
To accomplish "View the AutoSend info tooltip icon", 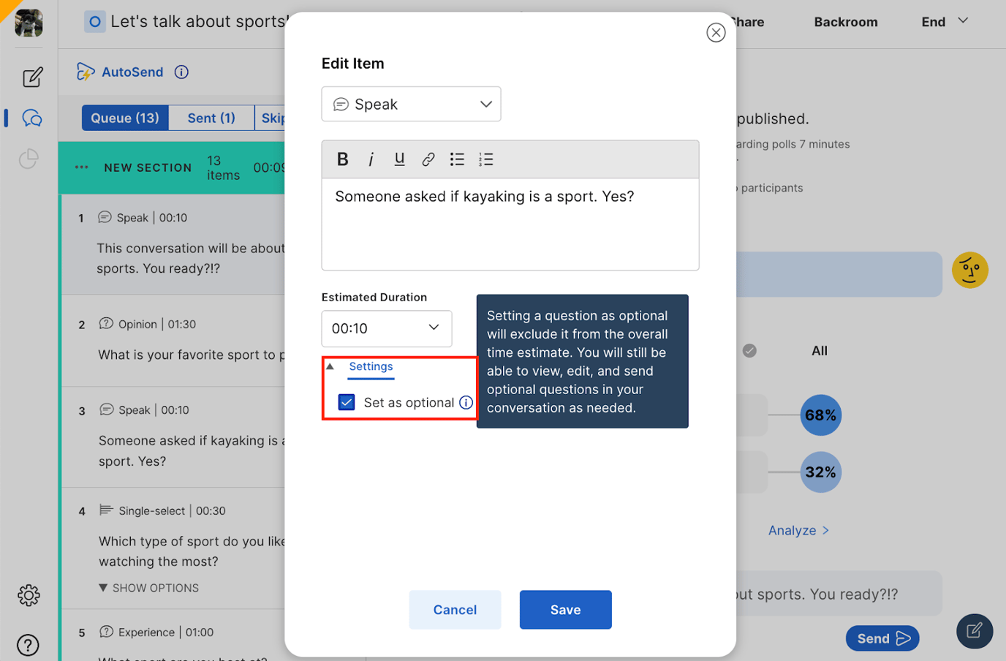I will click(181, 72).
